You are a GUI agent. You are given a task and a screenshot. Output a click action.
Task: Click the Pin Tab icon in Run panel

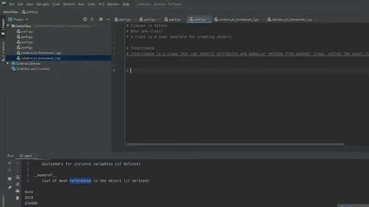[10, 187]
